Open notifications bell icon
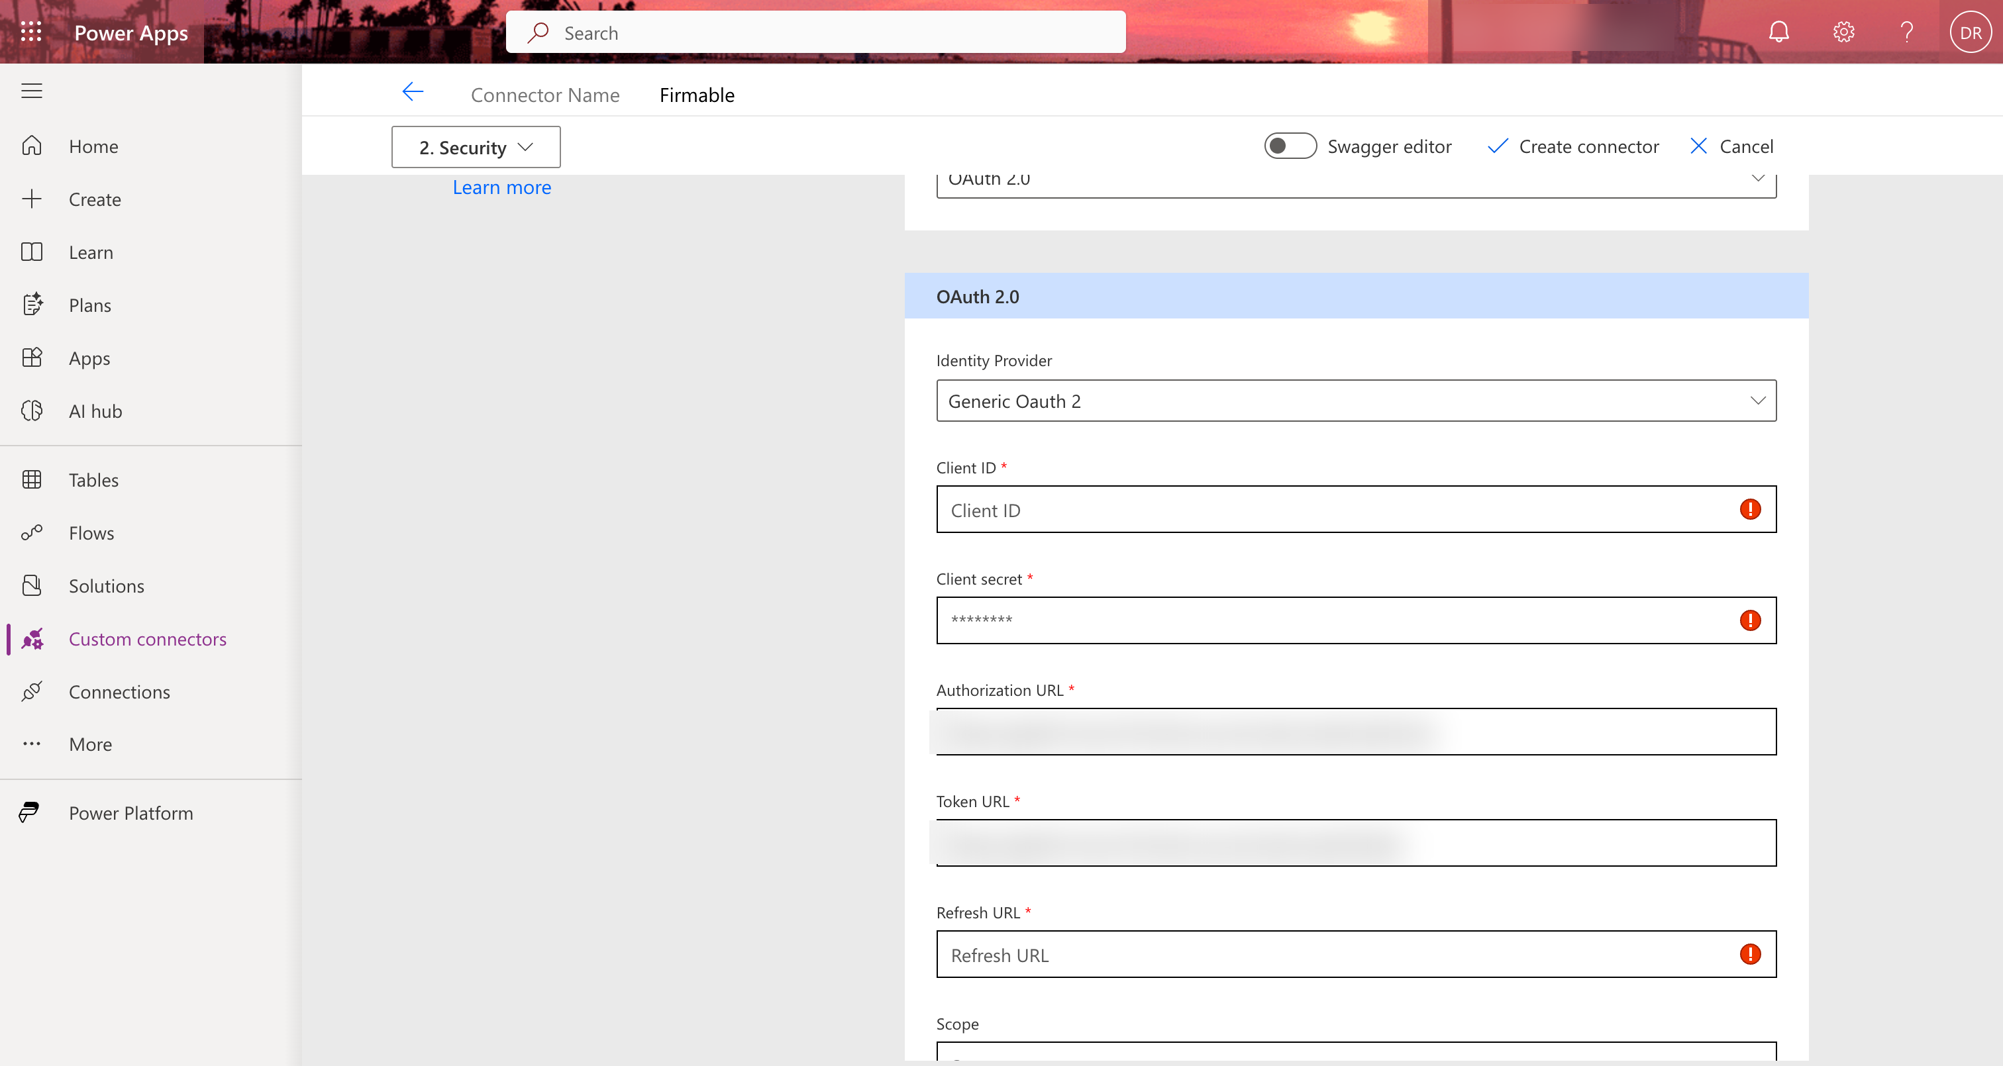This screenshot has width=2003, height=1066. [1779, 32]
